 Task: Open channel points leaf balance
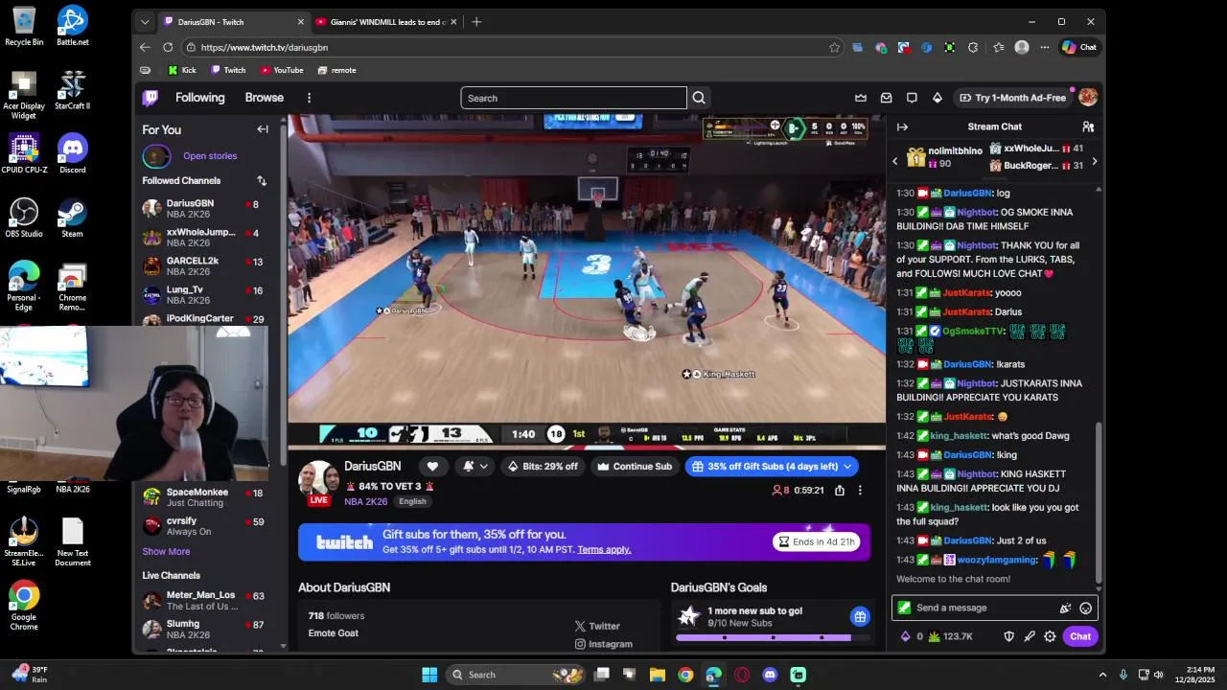950,636
